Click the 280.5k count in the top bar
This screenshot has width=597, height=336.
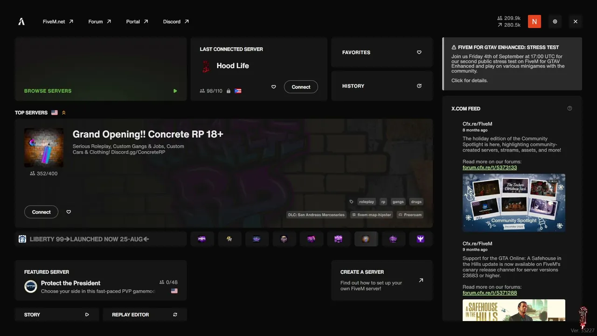(509, 25)
